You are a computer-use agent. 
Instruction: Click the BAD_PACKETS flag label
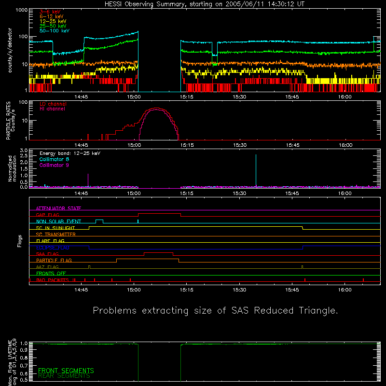53,280
